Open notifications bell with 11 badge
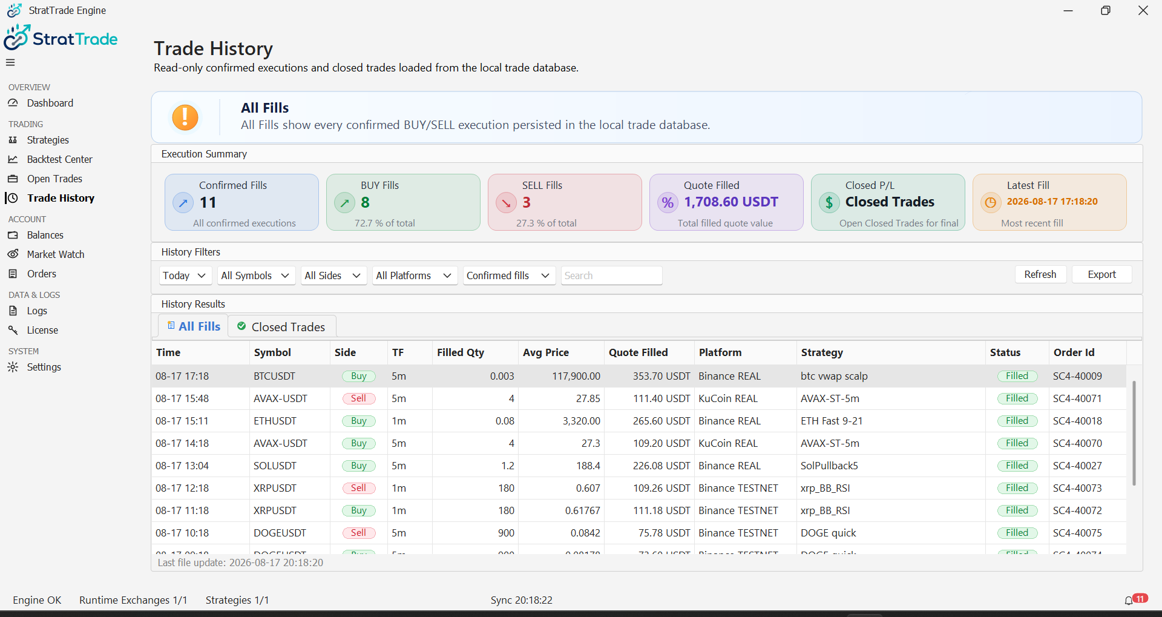 pyautogui.click(x=1135, y=599)
